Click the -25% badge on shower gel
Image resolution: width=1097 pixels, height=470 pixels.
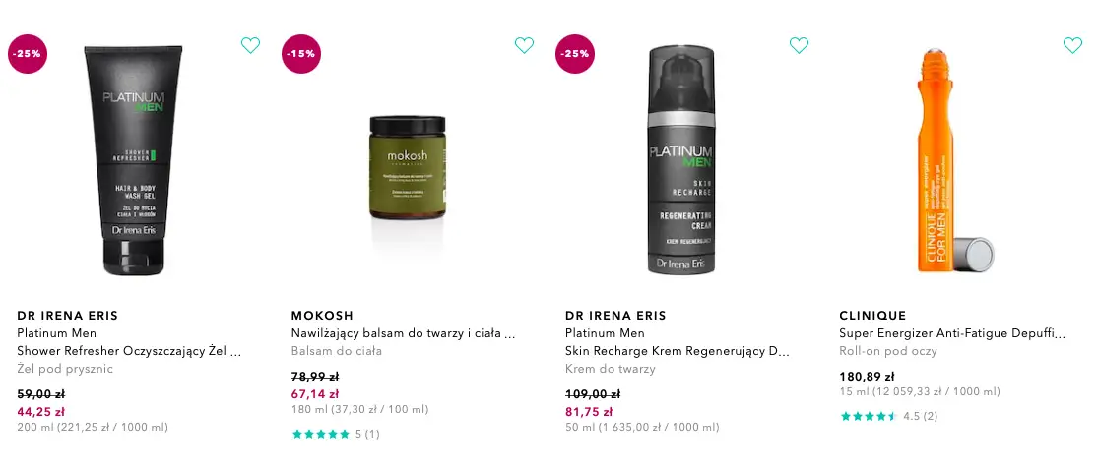point(28,54)
